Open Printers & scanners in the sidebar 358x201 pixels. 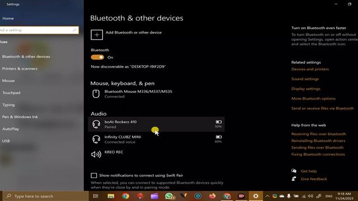point(20,69)
